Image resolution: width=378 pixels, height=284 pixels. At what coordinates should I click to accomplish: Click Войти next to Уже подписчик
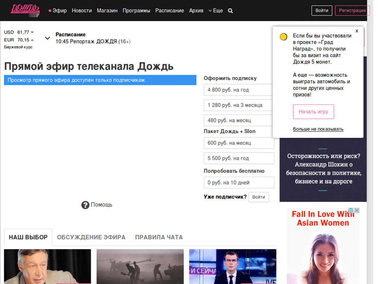[258, 197]
